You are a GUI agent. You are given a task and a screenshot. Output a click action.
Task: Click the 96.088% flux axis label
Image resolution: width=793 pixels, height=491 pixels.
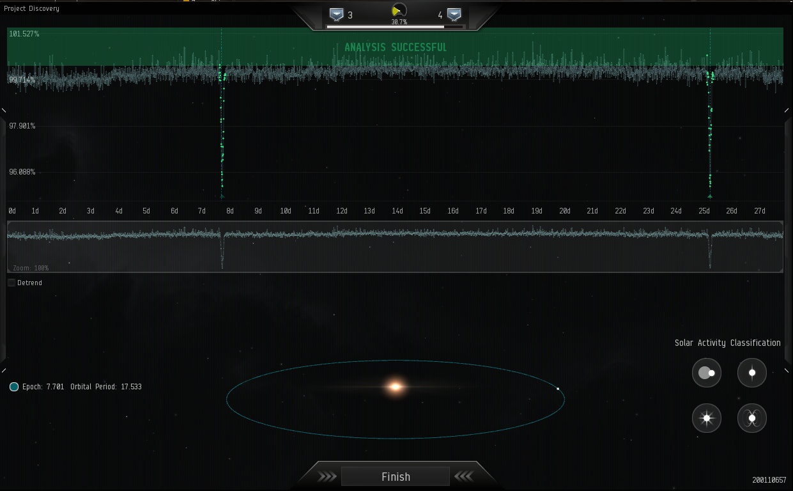pyautogui.click(x=22, y=172)
